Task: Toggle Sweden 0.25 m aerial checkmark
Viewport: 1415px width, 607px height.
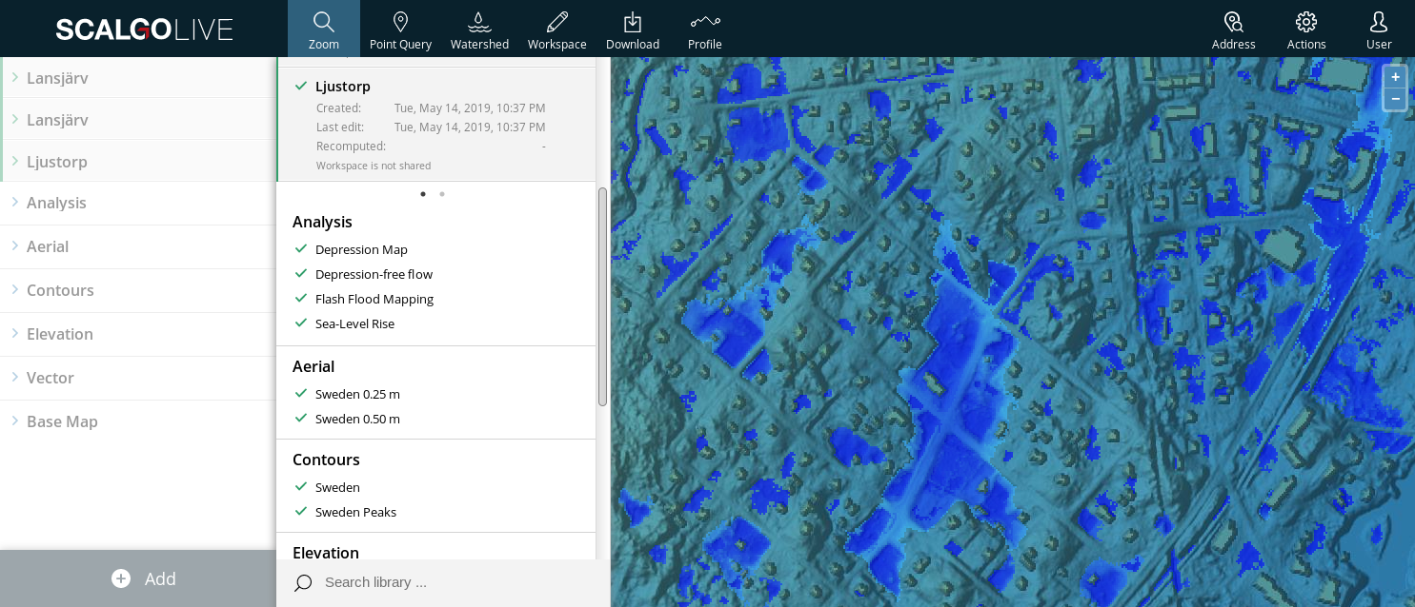Action: pyautogui.click(x=301, y=394)
